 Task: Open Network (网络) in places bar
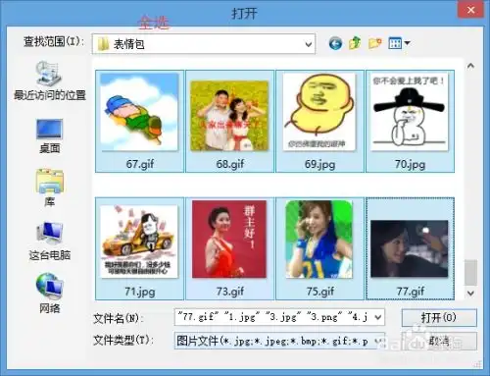point(50,294)
